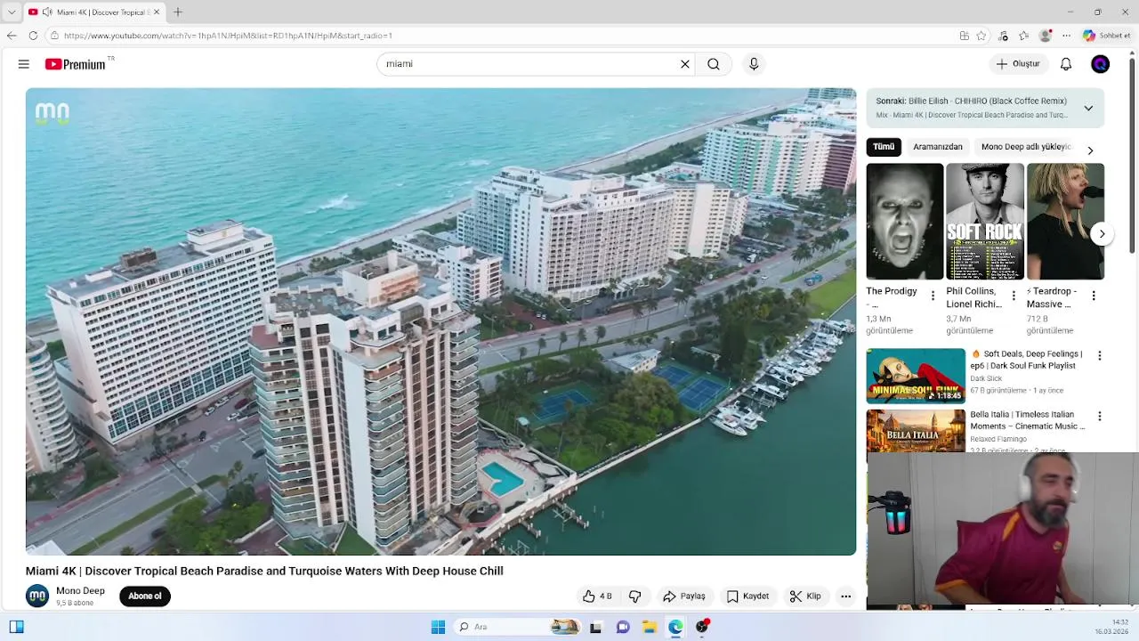Viewport: 1139px width, 641px height.
Task: Open options for Bella Italia video
Action: (x=1100, y=417)
